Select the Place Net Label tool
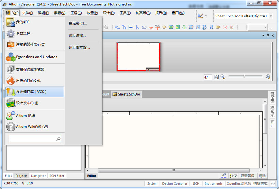This screenshot has height=189, width=279. point(144,27)
